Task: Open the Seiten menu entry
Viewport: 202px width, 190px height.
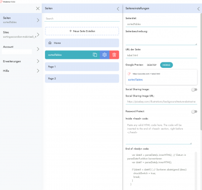Action: click(x=21, y=20)
